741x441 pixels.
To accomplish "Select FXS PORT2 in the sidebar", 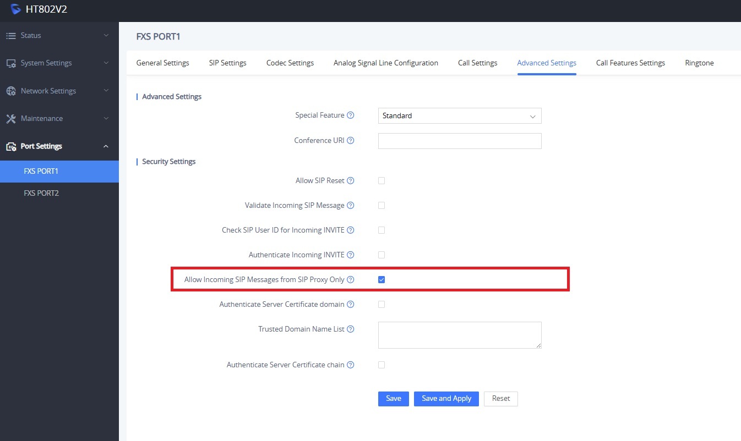I will coord(41,194).
